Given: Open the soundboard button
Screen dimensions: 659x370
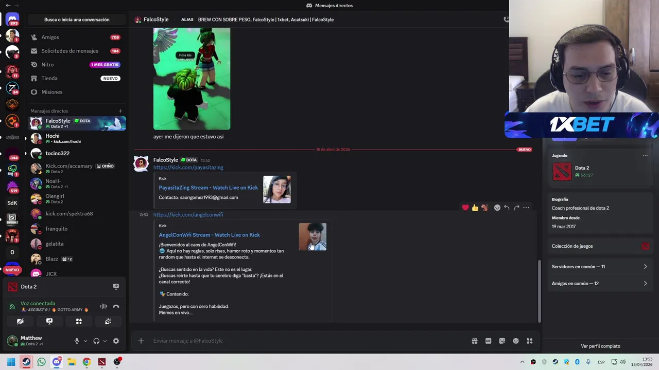Looking at the screenshot, I should [108, 321].
